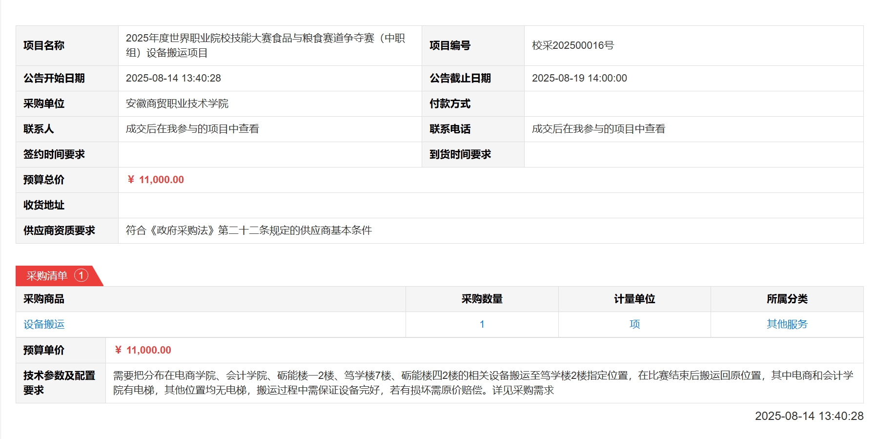Viewport: 877px width, 439px height.
Task: Click the purchase quantity link 1
Action: click(x=482, y=324)
